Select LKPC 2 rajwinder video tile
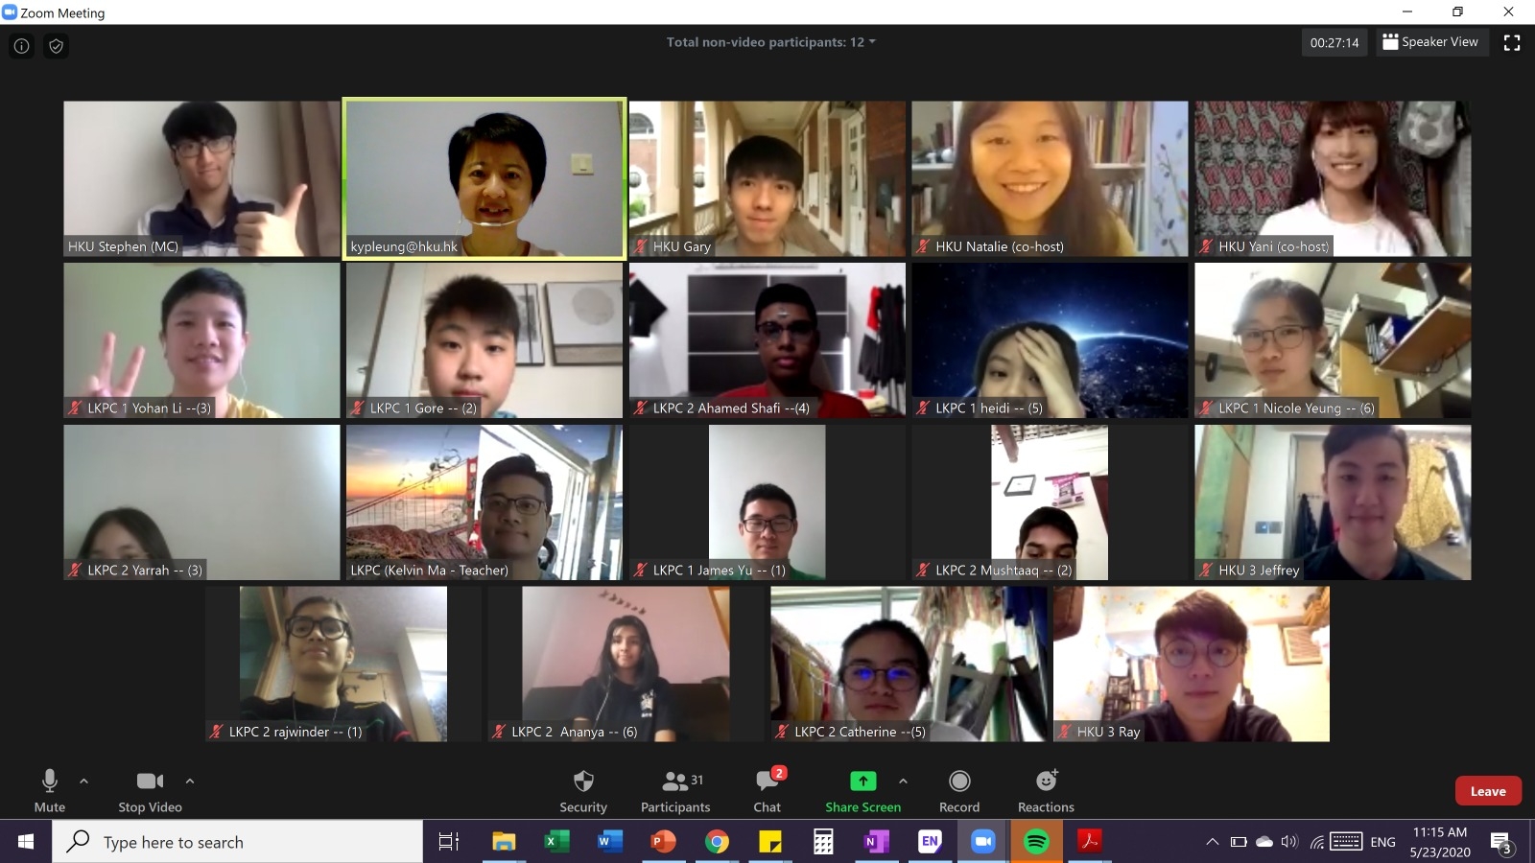 pos(343,665)
